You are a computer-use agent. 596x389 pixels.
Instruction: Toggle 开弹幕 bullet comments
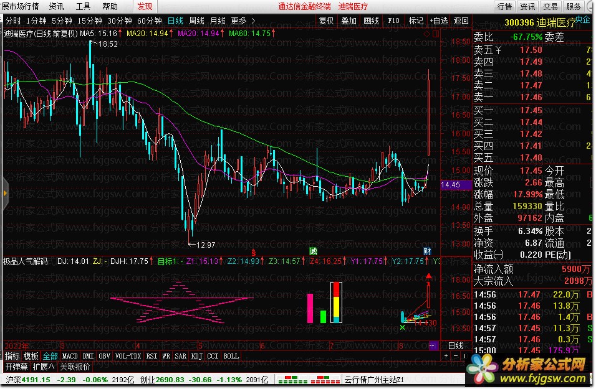(16, 367)
